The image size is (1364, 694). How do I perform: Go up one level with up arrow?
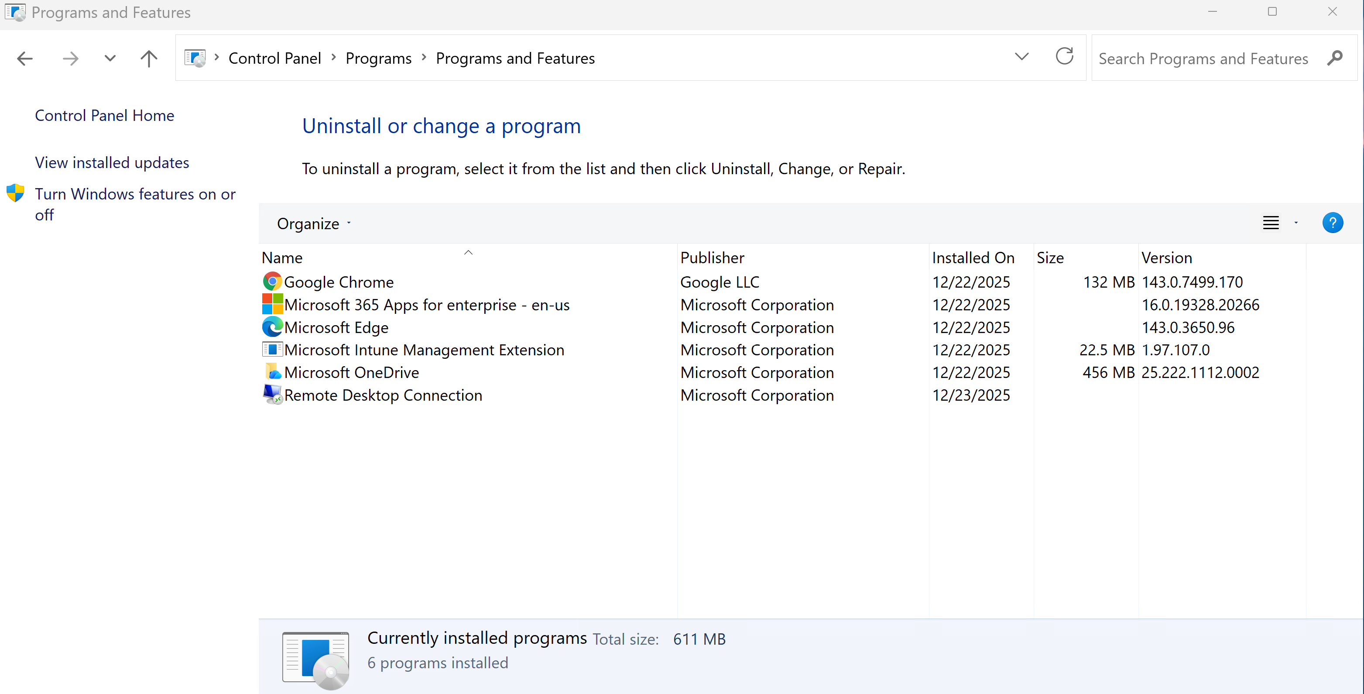149,58
